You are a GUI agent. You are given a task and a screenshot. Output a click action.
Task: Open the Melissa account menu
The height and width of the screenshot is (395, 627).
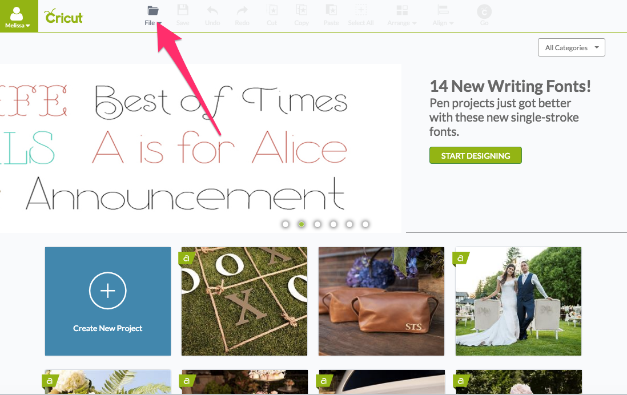[x=18, y=16]
